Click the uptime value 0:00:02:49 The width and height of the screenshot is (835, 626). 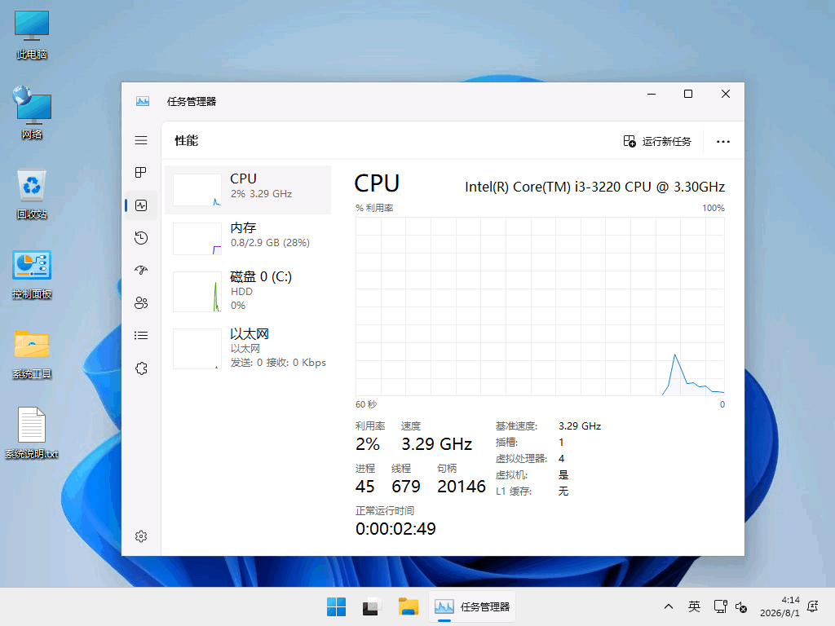395,528
